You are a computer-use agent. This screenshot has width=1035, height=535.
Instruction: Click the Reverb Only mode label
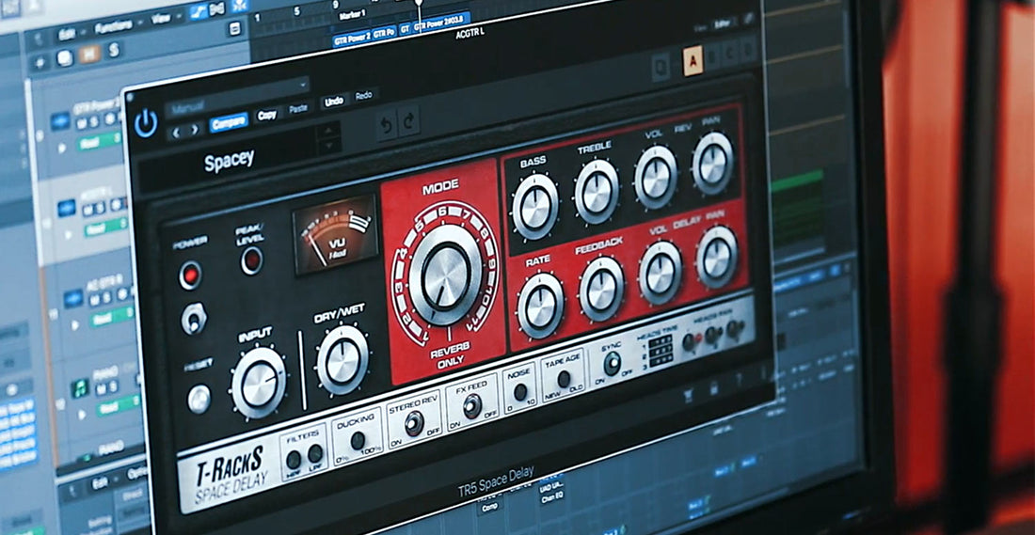[451, 354]
